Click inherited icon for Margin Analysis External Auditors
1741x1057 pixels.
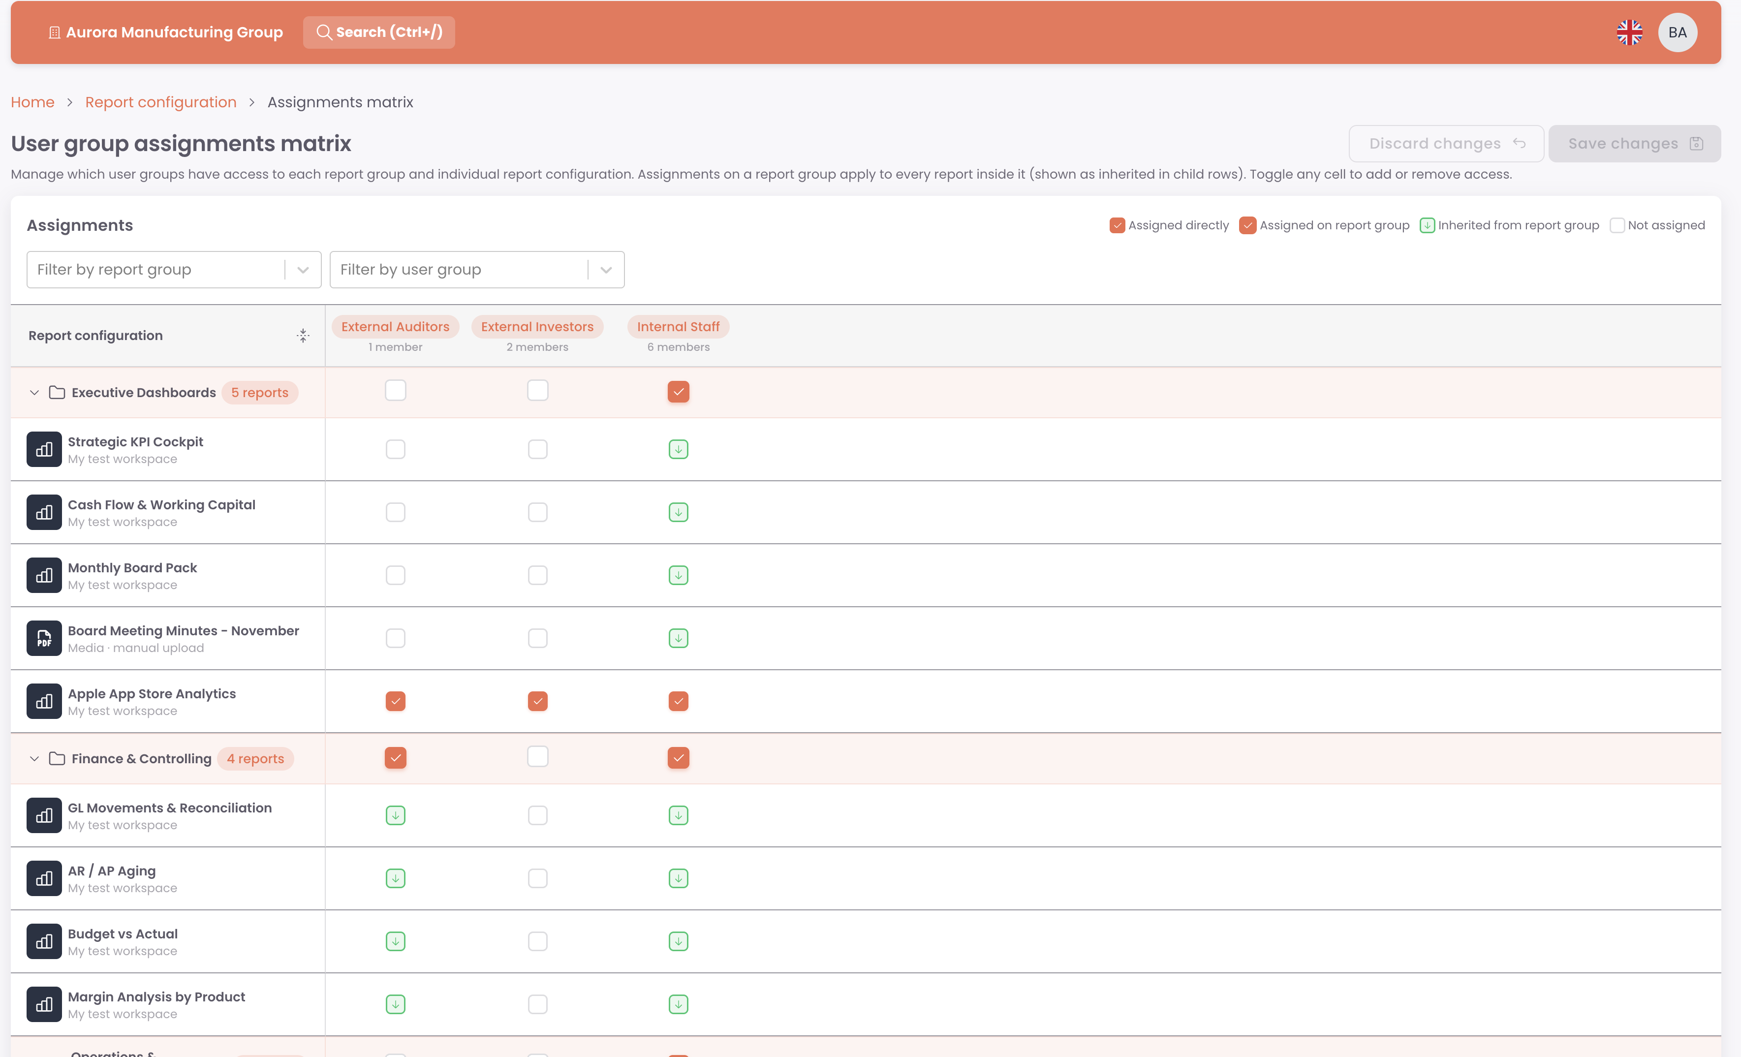[x=396, y=1004]
